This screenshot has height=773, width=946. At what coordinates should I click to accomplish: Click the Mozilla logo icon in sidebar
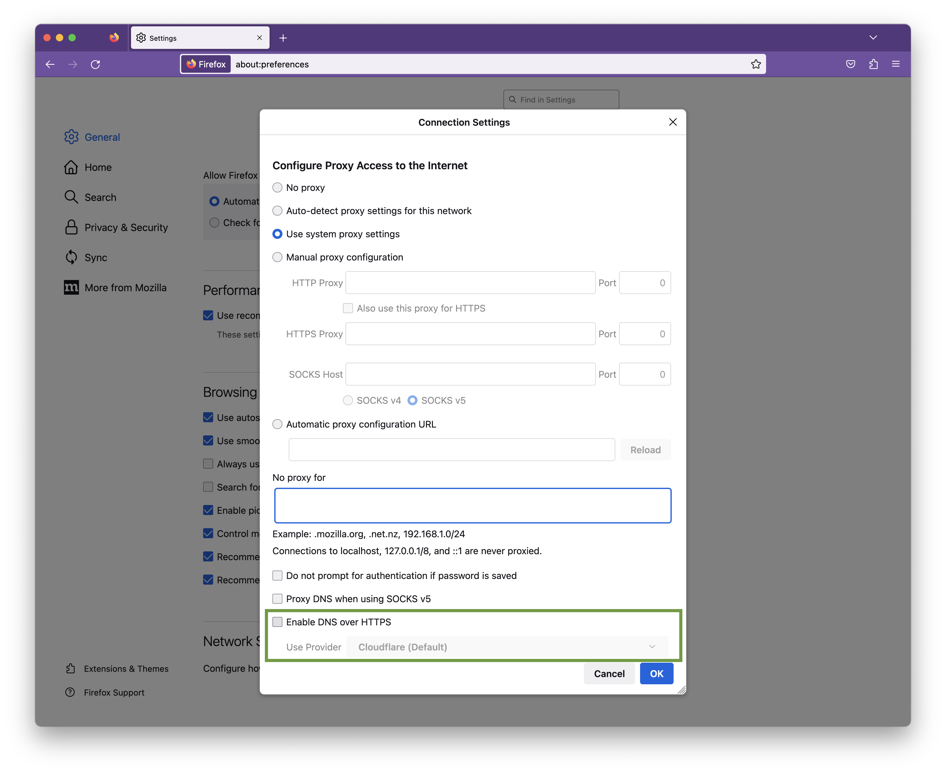(x=71, y=287)
